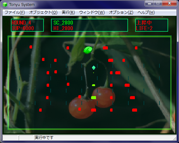
Task: Click the cyan arrow player ship
Action: point(94,68)
